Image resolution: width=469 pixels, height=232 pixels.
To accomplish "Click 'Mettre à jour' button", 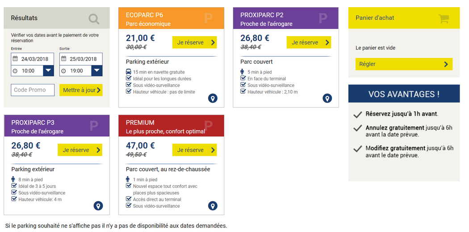I will 81,90.
